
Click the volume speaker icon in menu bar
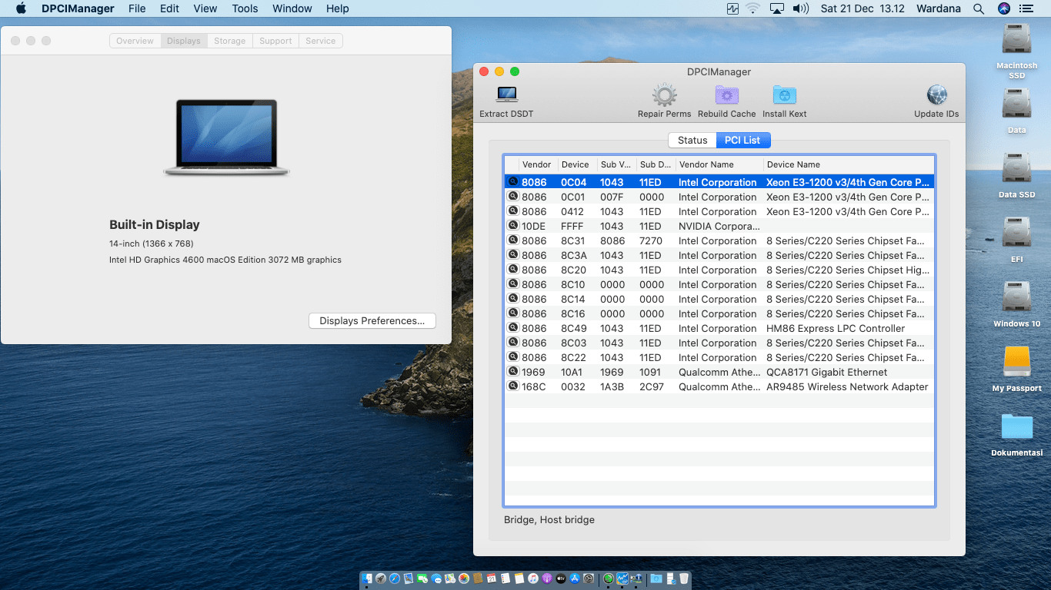click(x=799, y=8)
